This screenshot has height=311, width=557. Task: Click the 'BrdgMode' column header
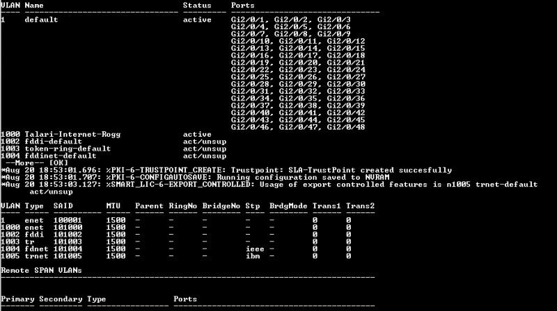click(x=288, y=205)
